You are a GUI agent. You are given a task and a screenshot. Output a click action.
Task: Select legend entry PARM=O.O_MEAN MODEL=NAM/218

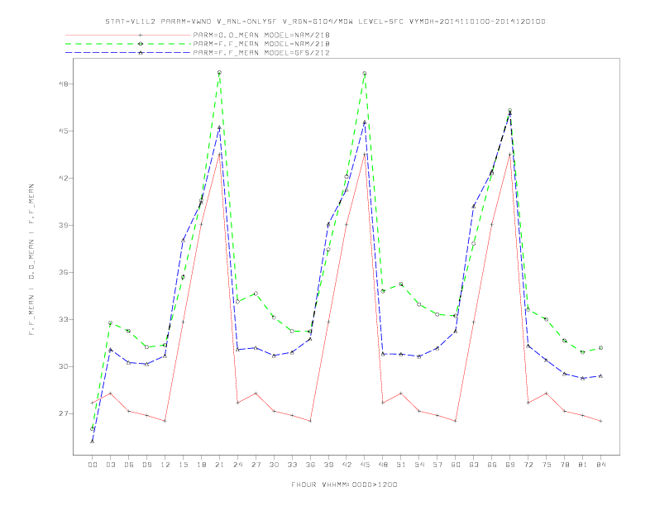click(x=261, y=35)
